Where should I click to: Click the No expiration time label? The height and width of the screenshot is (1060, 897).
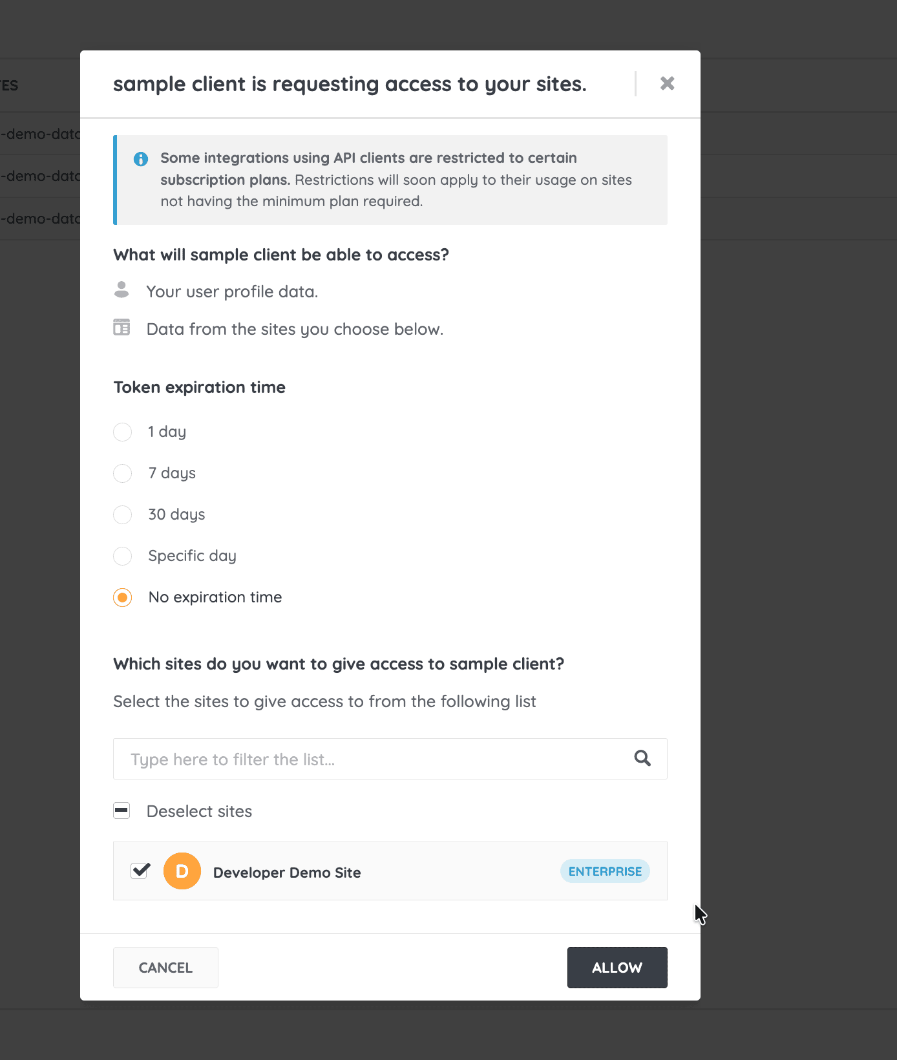[215, 597]
